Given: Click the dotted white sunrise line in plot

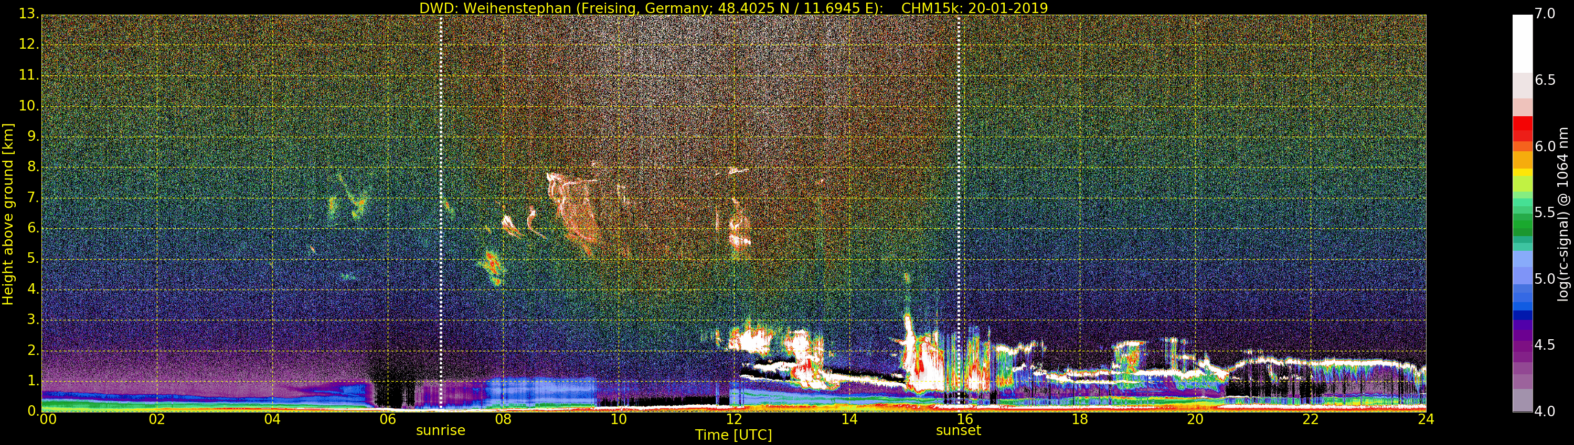Looking at the screenshot, I should tap(441, 214).
